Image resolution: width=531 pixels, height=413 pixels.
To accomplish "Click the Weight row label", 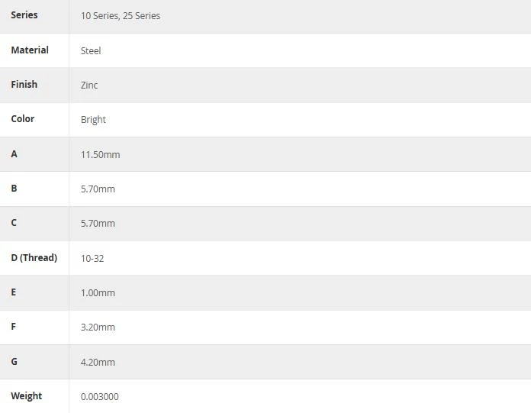I will (x=27, y=396).
